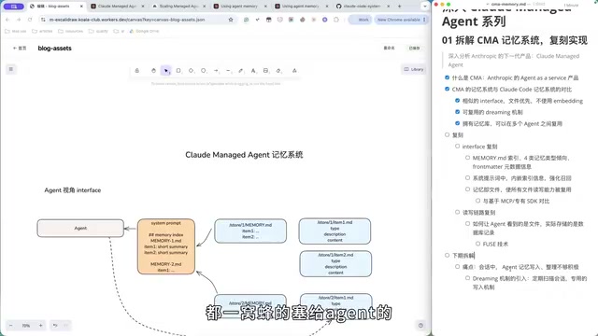This screenshot has width=598, height=336.
Task: Check the 'MEMORY.md 索引' task checkbox
Action: (x=467, y=158)
